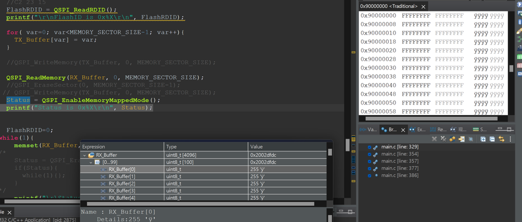This screenshot has height=222, width=522.
Task: Click the breakpoint icon for main.c line 377
Action: [376, 168]
